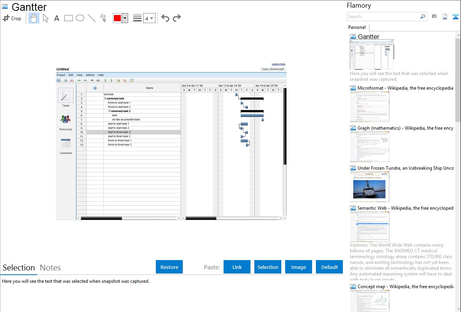Pick the freehand scribble tool
The height and width of the screenshot is (312, 461).
coord(103,18)
